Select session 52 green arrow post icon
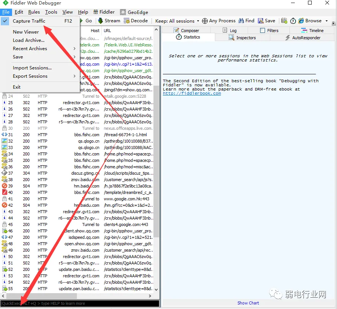 pos(4,269)
